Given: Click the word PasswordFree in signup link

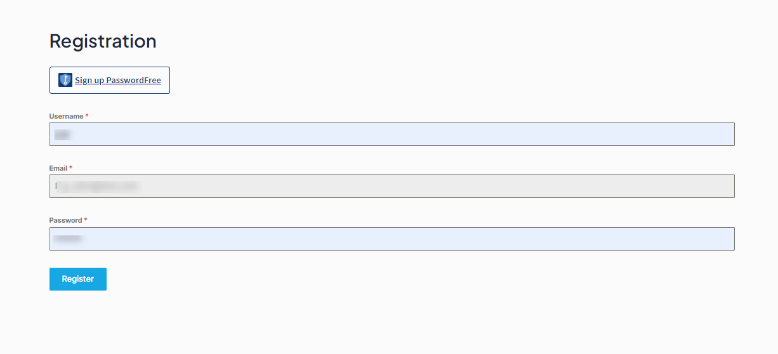Looking at the screenshot, I should (133, 81).
